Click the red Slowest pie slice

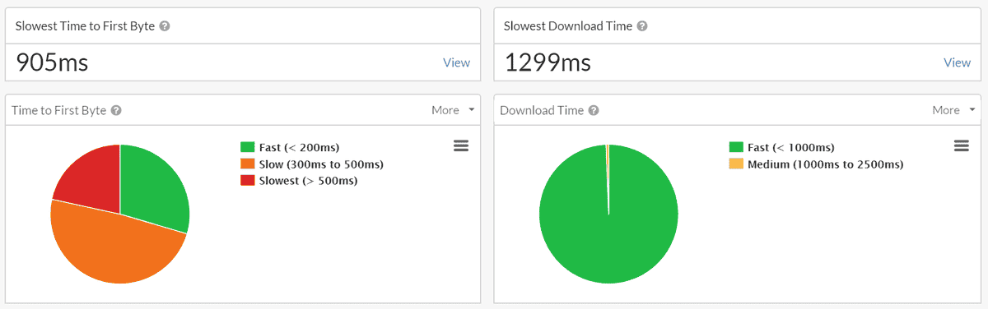[91, 174]
